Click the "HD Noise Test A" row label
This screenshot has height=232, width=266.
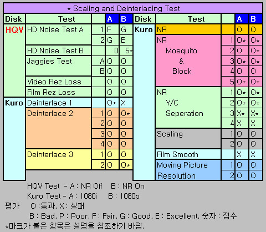[x=55, y=29]
